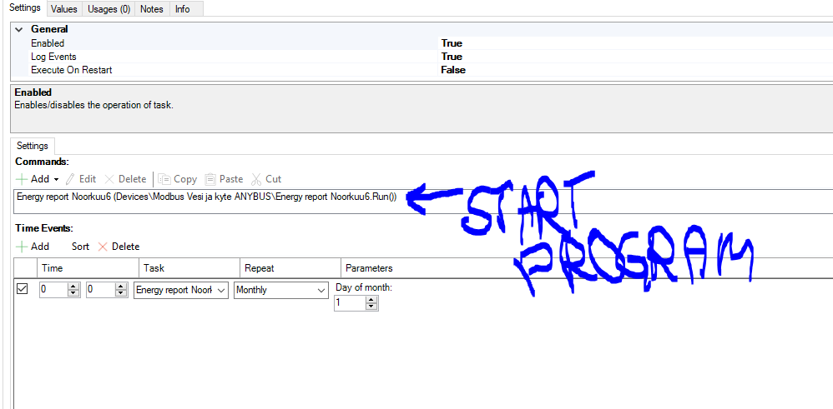
Task: Increase the Day of month value
Action: click(371, 300)
